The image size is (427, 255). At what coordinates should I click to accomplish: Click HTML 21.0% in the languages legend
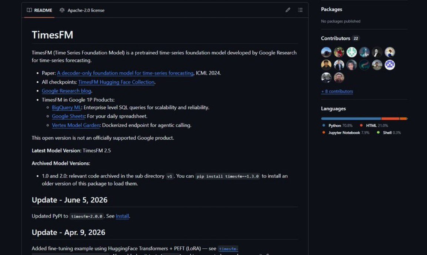pos(374,126)
